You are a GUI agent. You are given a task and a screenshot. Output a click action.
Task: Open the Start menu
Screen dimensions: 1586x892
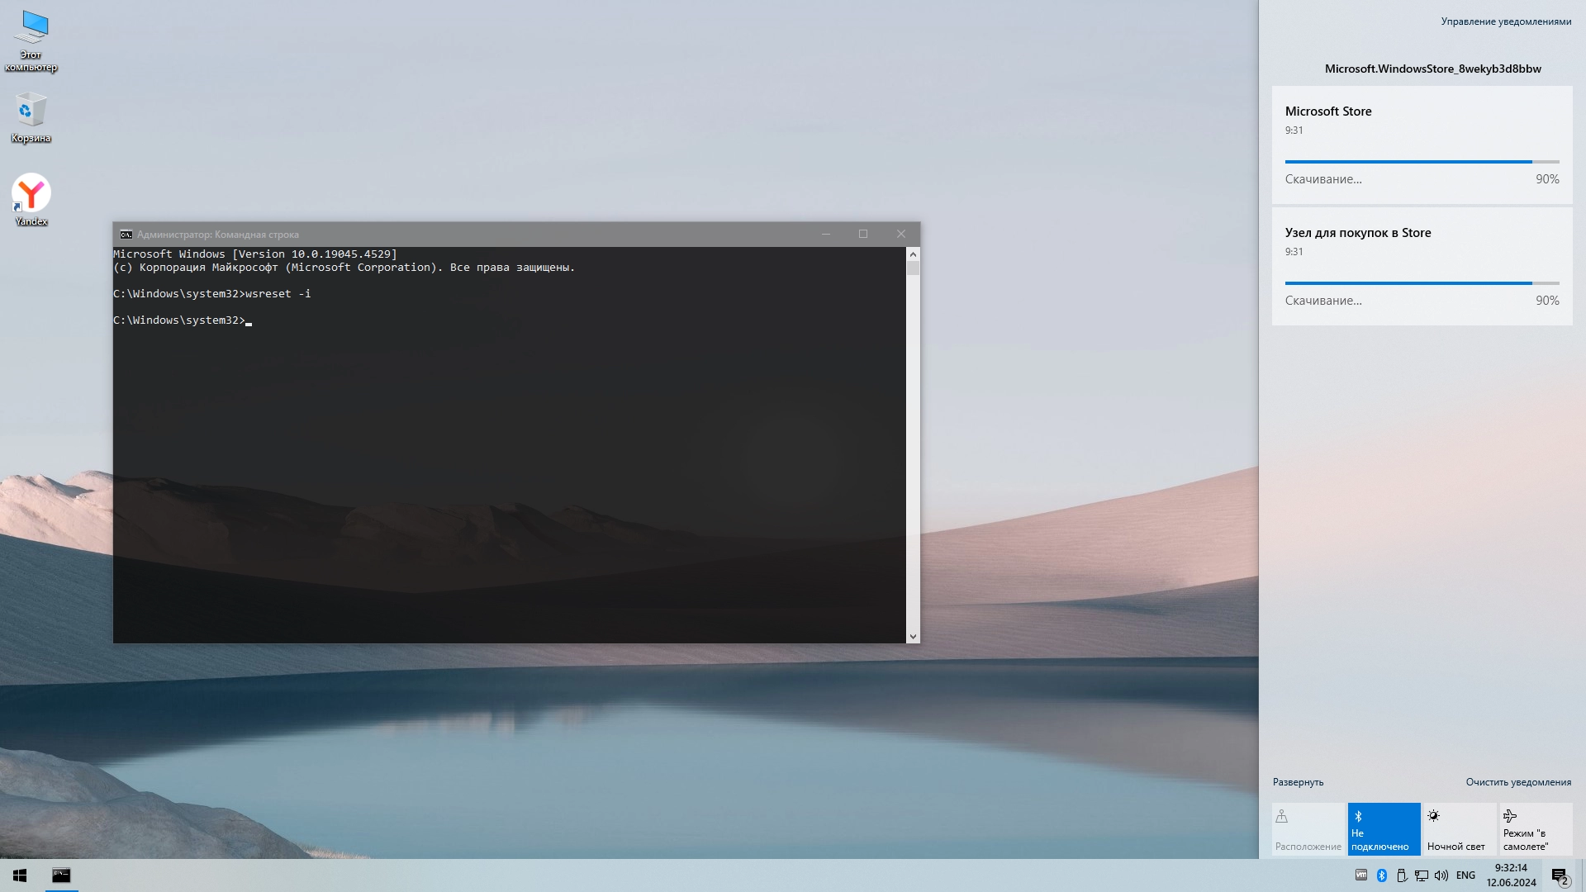point(19,875)
